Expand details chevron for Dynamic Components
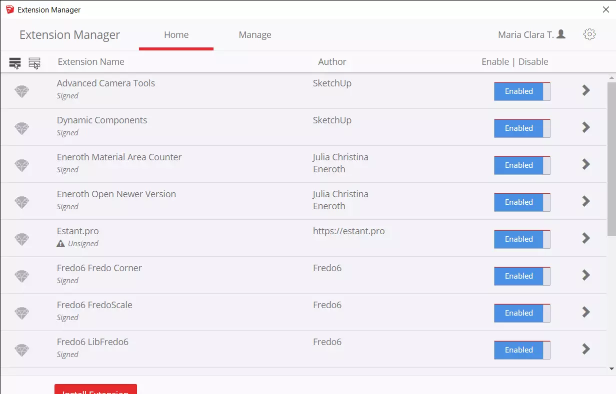 pyautogui.click(x=586, y=127)
